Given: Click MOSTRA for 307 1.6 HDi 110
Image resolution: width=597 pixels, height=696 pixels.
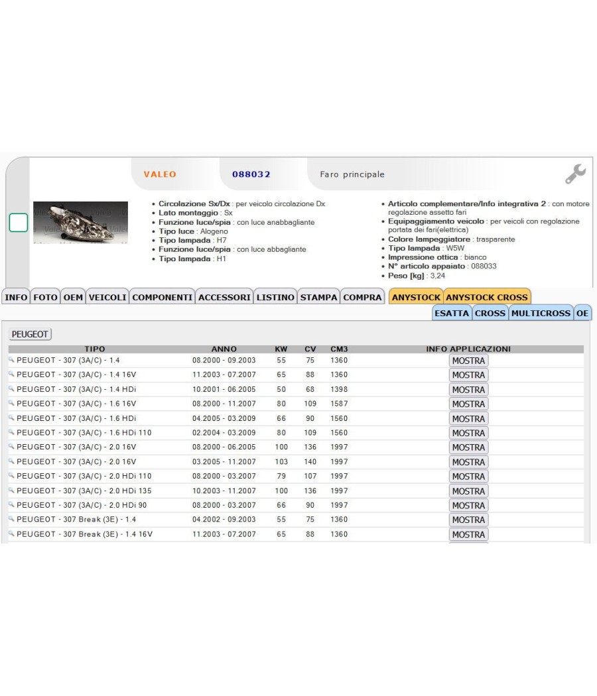Looking at the screenshot, I should (468, 433).
